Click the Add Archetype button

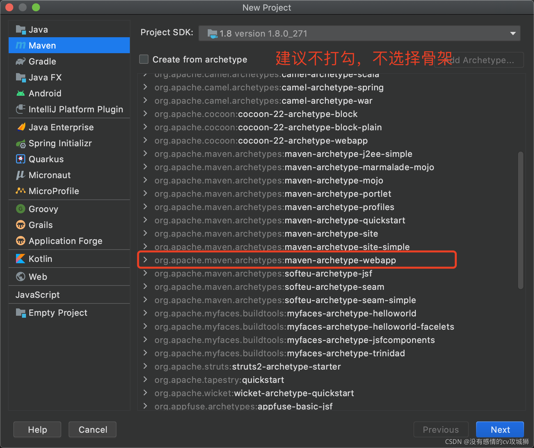(x=479, y=60)
